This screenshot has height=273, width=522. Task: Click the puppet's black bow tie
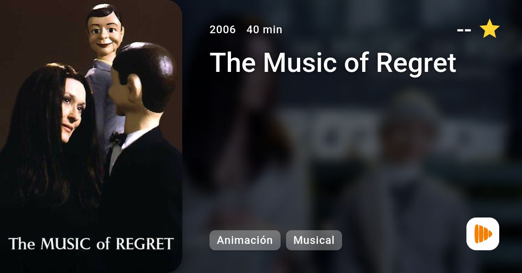118,138
